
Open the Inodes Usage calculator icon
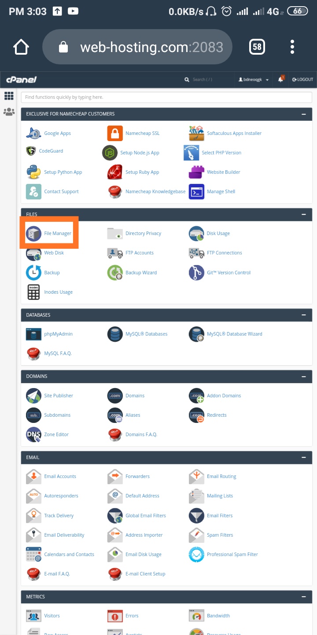33,292
